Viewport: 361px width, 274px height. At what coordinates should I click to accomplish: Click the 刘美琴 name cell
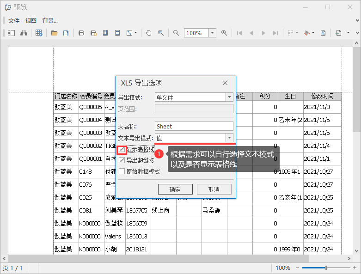[114, 210]
